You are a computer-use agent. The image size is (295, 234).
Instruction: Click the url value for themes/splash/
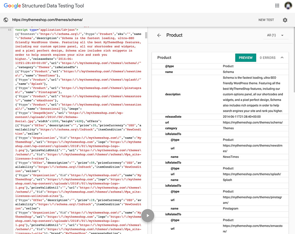(x=252, y=174)
